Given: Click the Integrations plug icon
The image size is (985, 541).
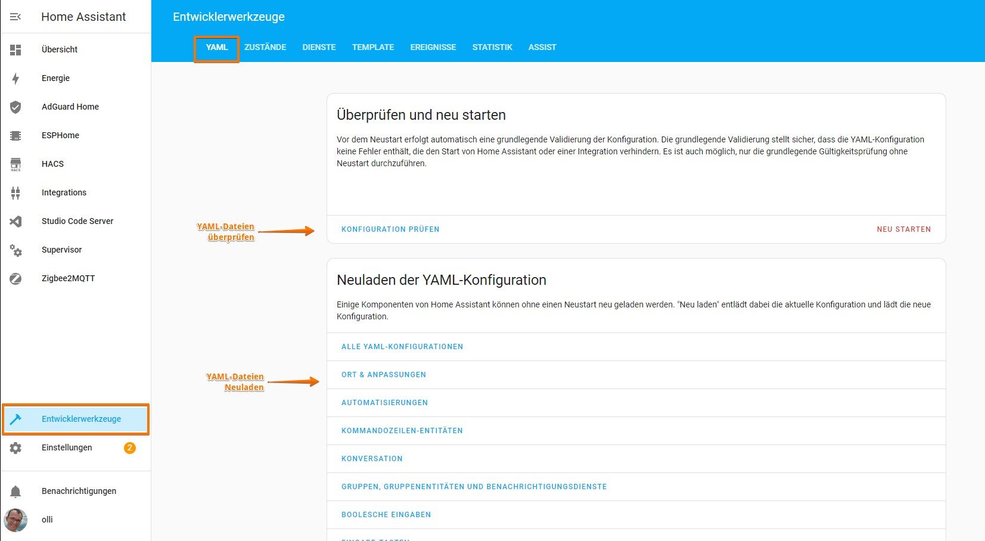Looking at the screenshot, I should (x=15, y=193).
